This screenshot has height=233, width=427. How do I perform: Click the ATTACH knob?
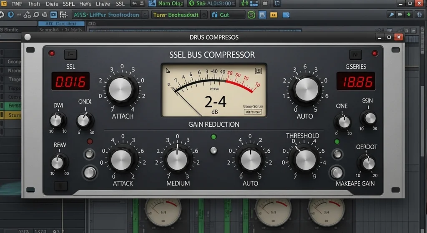[x=120, y=89]
